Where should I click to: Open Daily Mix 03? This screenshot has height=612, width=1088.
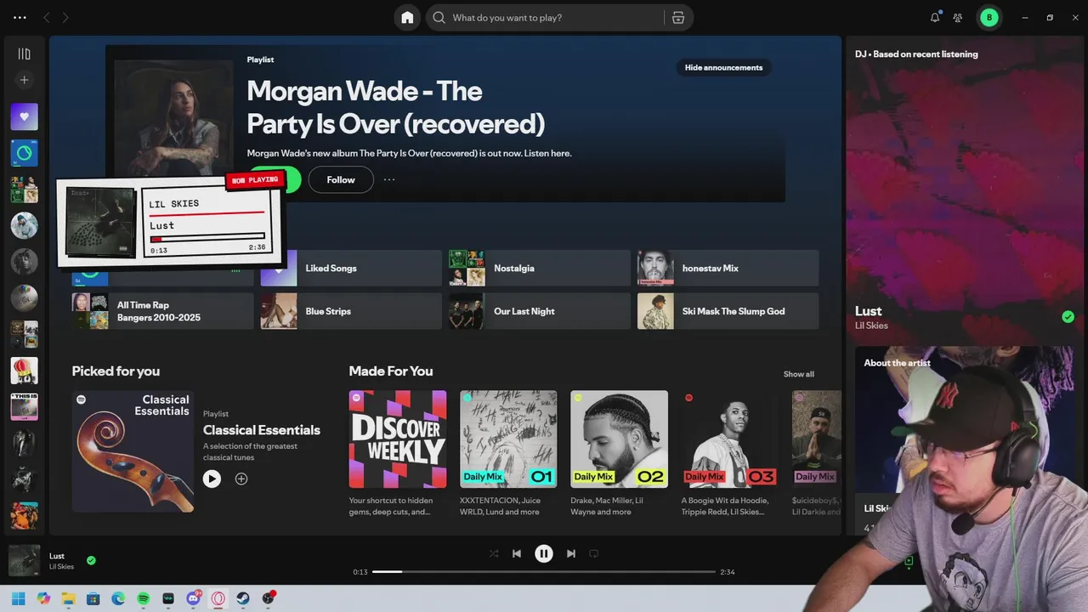pyautogui.click(x=730, y=439)
